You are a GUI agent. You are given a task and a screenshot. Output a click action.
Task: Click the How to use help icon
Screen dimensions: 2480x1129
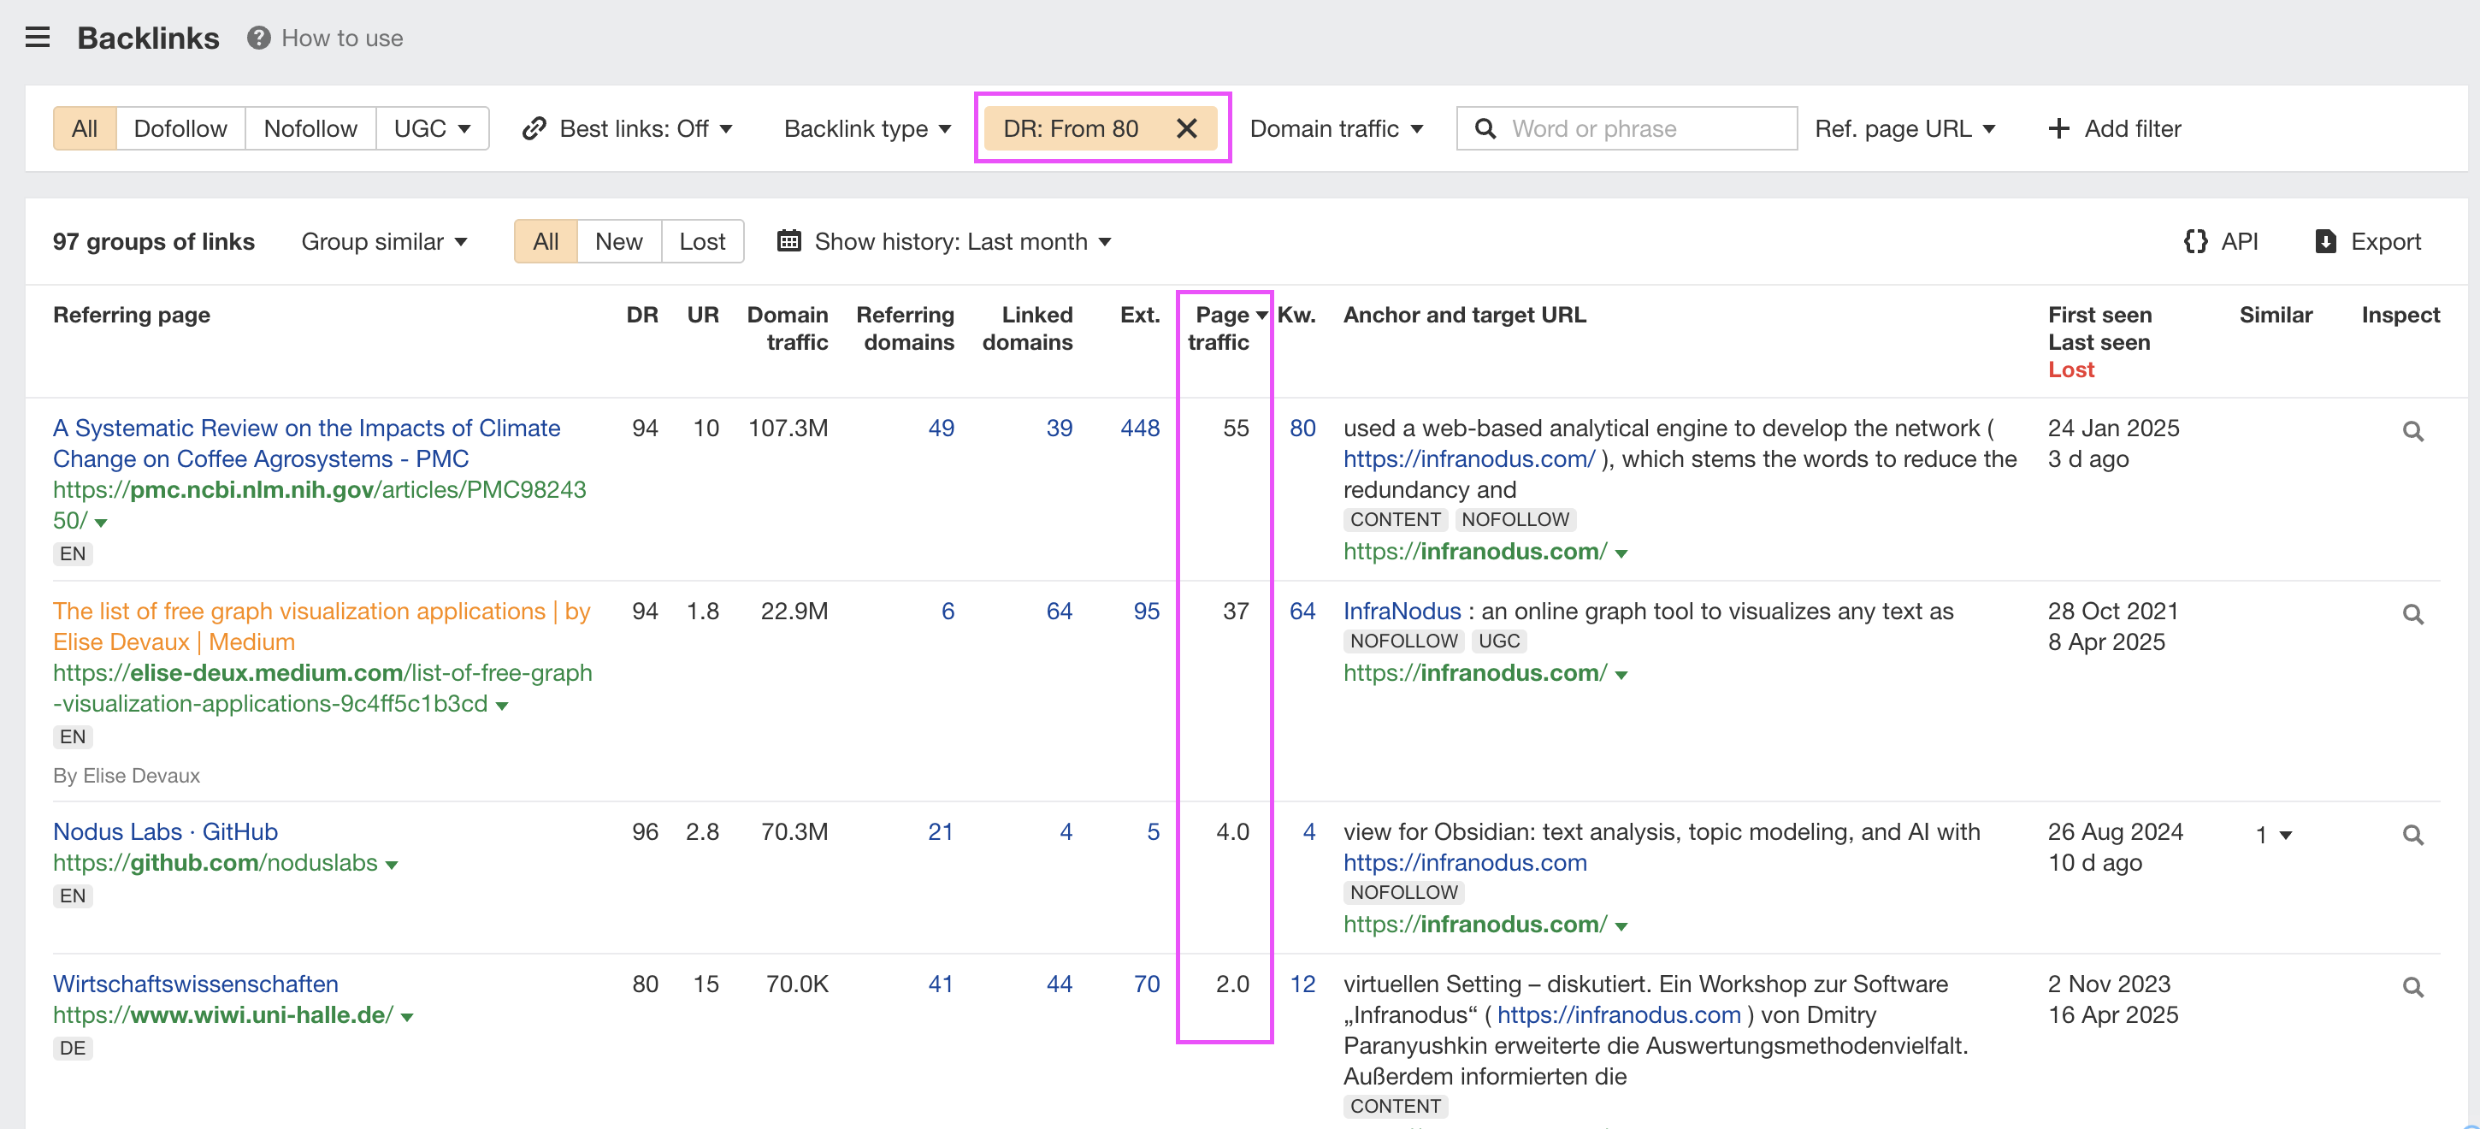258,38
